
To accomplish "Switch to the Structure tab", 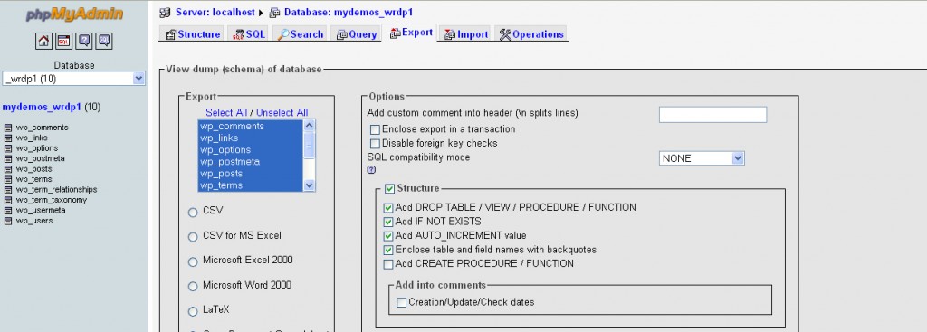I will coord(192,34).
